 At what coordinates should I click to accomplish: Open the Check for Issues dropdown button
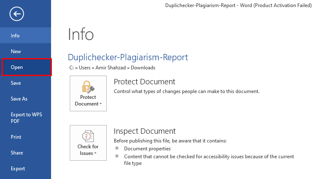click(88, 143)
